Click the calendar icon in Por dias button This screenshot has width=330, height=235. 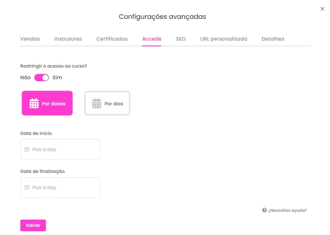click(97, 103)
